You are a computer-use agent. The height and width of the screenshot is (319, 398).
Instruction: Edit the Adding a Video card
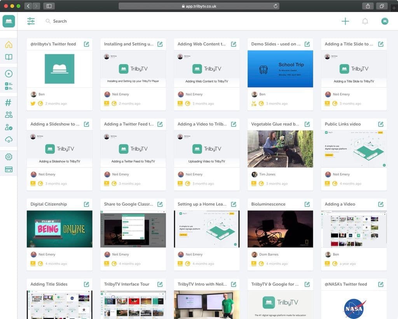(381, 204)
